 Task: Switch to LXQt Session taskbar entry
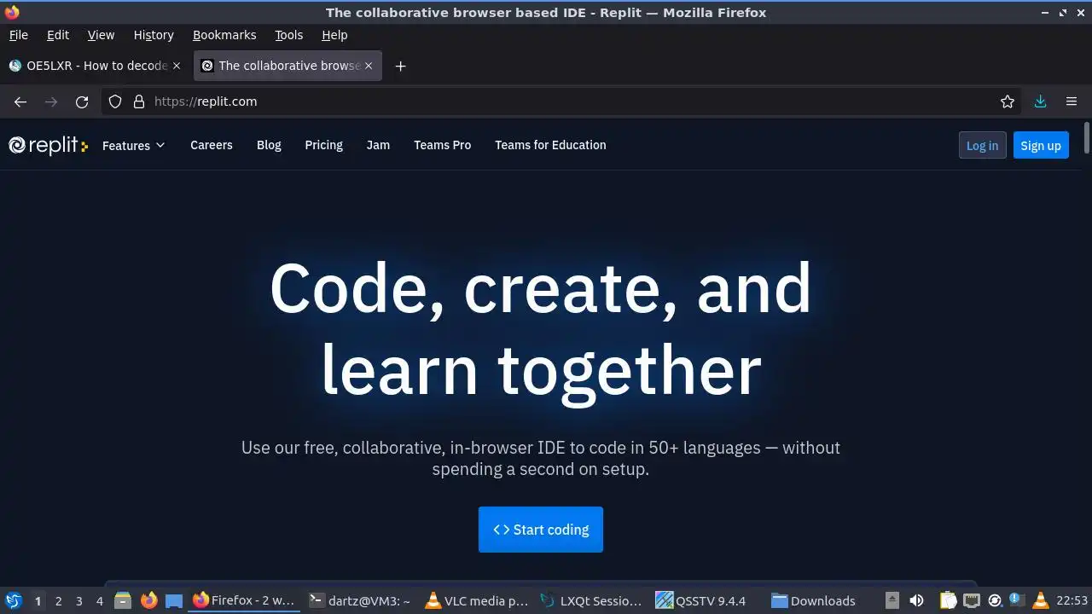[591, 600]
